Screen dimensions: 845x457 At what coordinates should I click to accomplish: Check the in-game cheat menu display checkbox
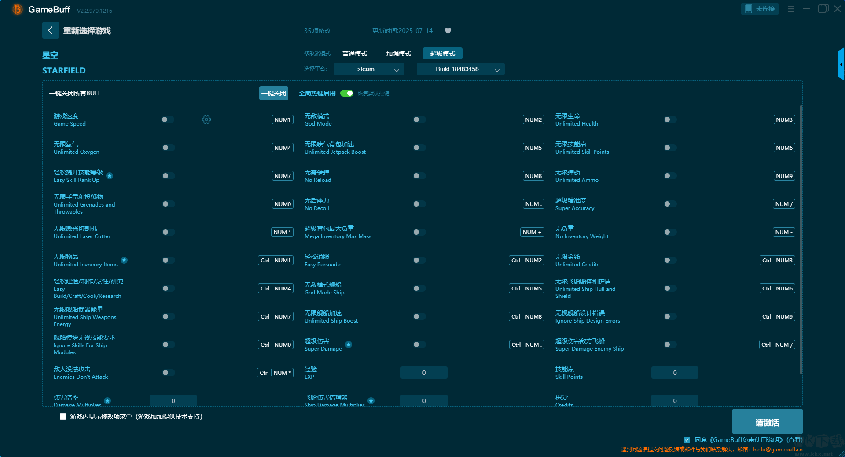(63, 417)
